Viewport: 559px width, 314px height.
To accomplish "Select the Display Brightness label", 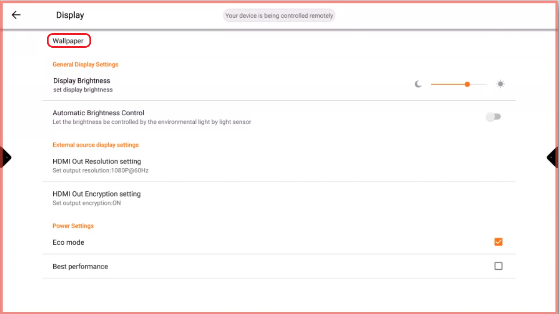I will tap(82, 81).
